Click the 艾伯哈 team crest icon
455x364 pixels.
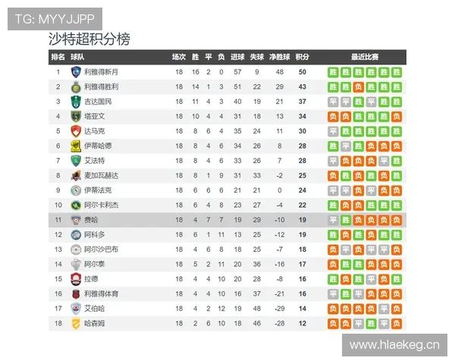coord(75,309)
